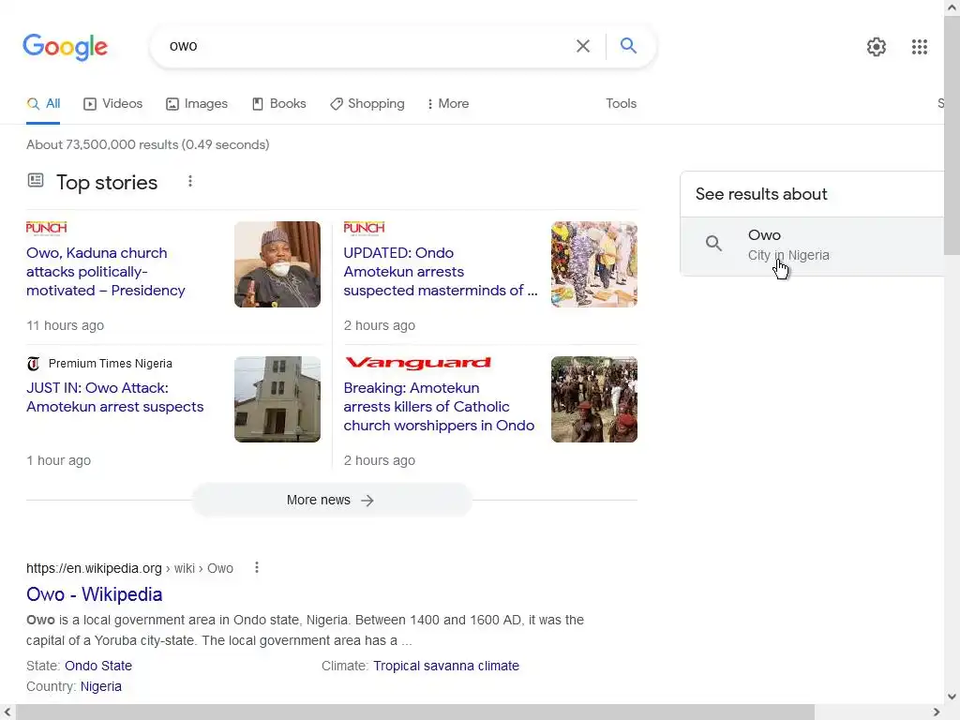Open the Wikipedia result three-dot options
Screen dimensions: 960x720
point(257,567)
